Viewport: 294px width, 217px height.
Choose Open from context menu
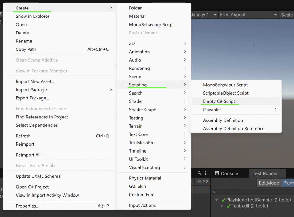[60, 25]
